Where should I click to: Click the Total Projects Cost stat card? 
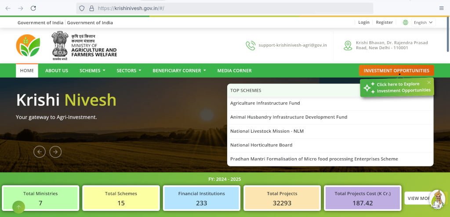363,199
